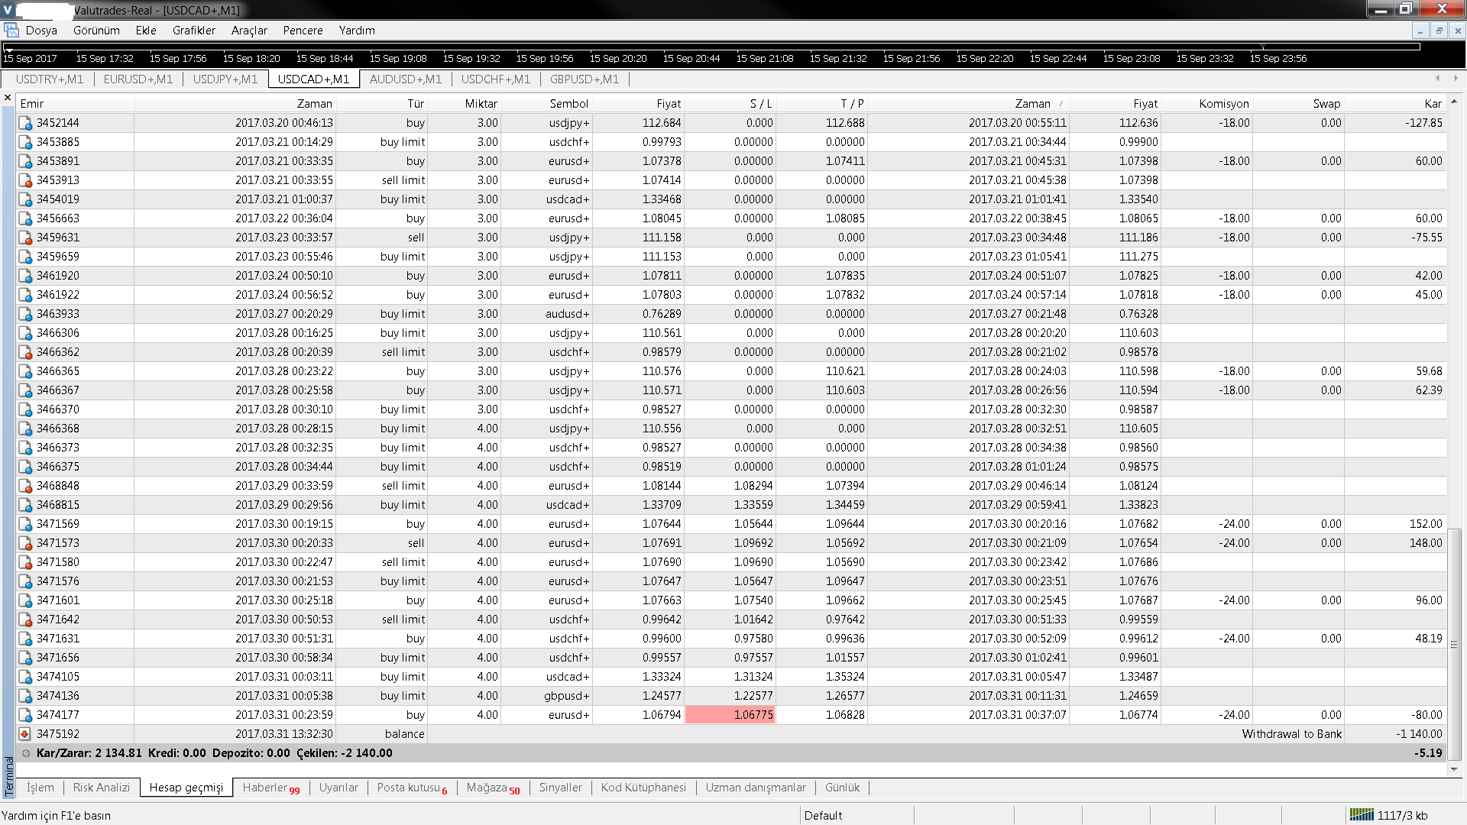Open the Posta kutusu terminal tab
This screenshot has height=825, width=1467.
pos(413,788)
